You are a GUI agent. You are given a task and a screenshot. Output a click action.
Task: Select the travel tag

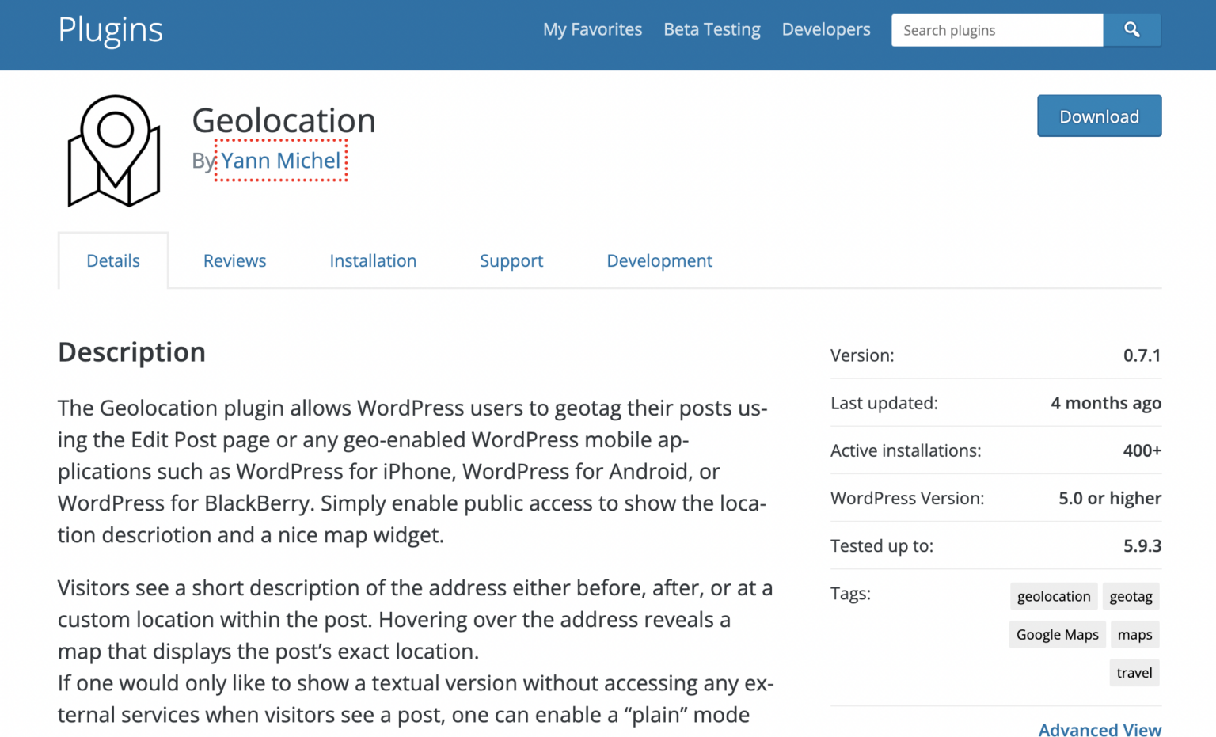1134,672
